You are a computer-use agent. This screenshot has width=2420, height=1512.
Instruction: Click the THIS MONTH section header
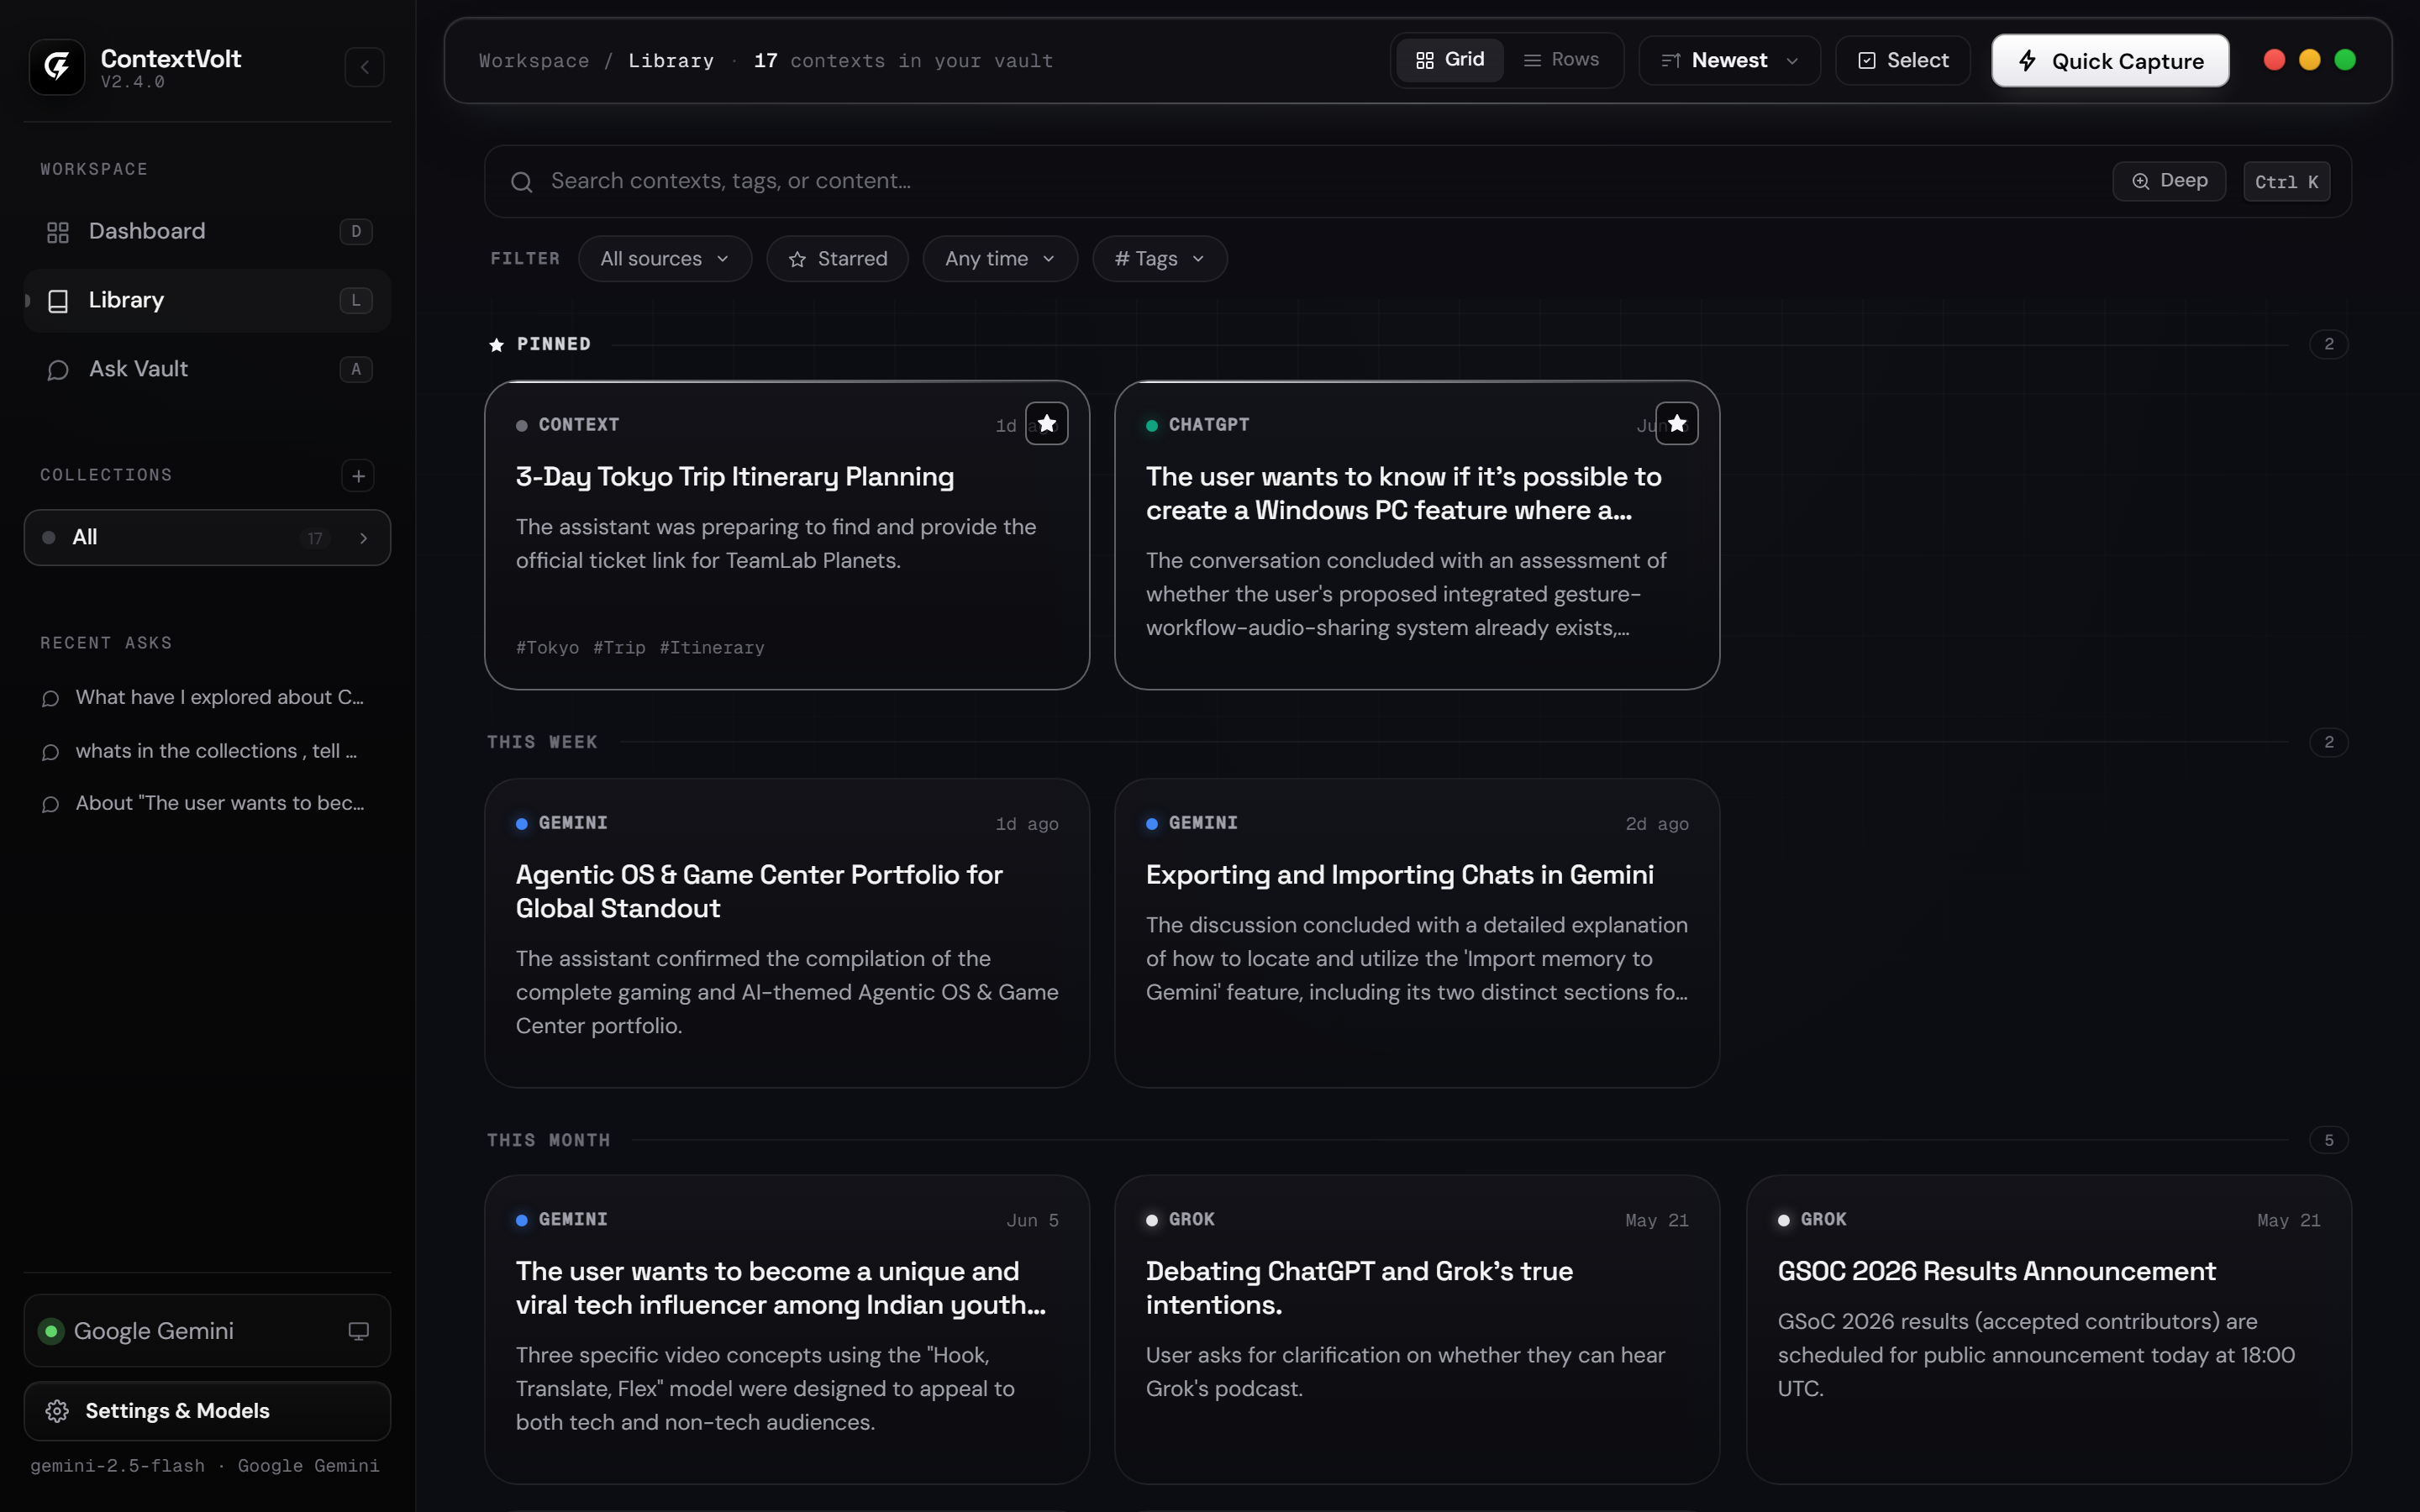pyautogui.click(x=548, y=1140)
